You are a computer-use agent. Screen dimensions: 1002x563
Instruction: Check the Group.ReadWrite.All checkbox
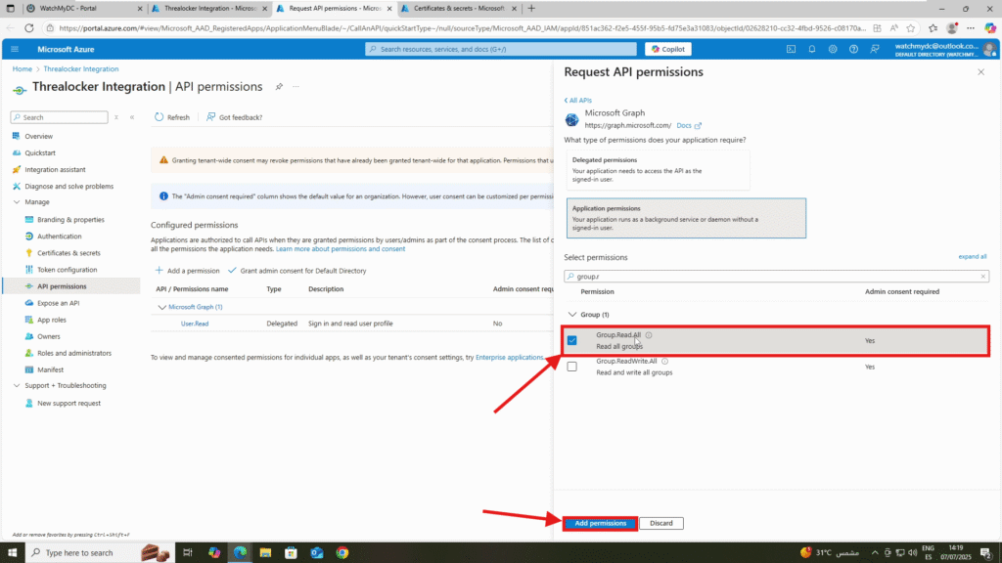pyautogui.click(x=571, y=368)
